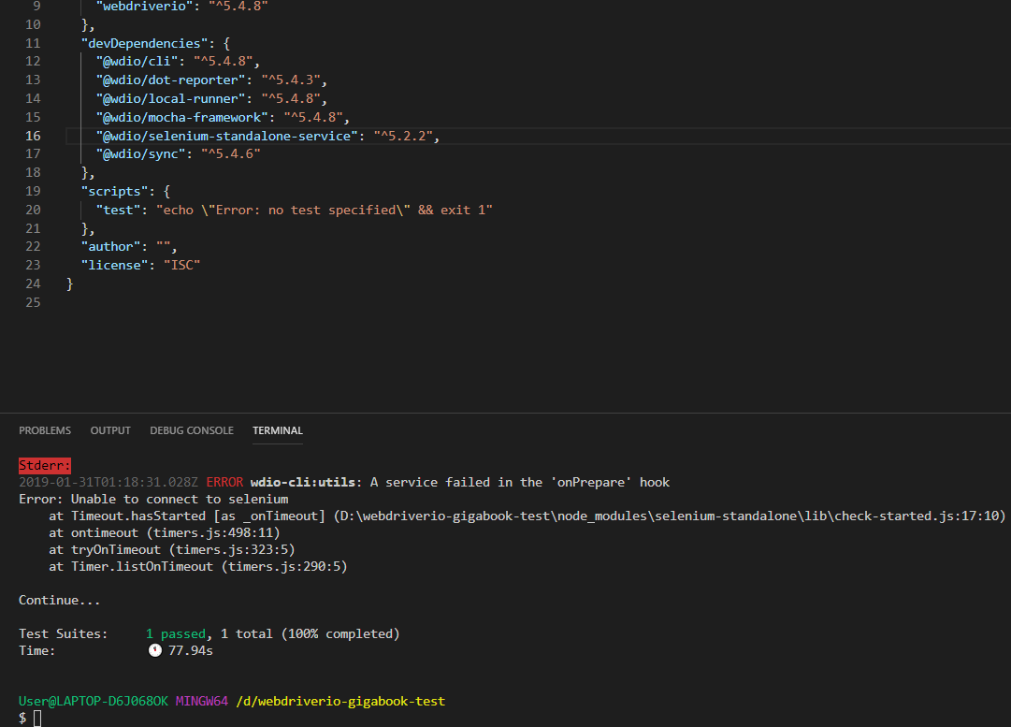Click the "scripts" key
Screen dimensions: 1011x727
pyautogui.click(x=115, y=192)
